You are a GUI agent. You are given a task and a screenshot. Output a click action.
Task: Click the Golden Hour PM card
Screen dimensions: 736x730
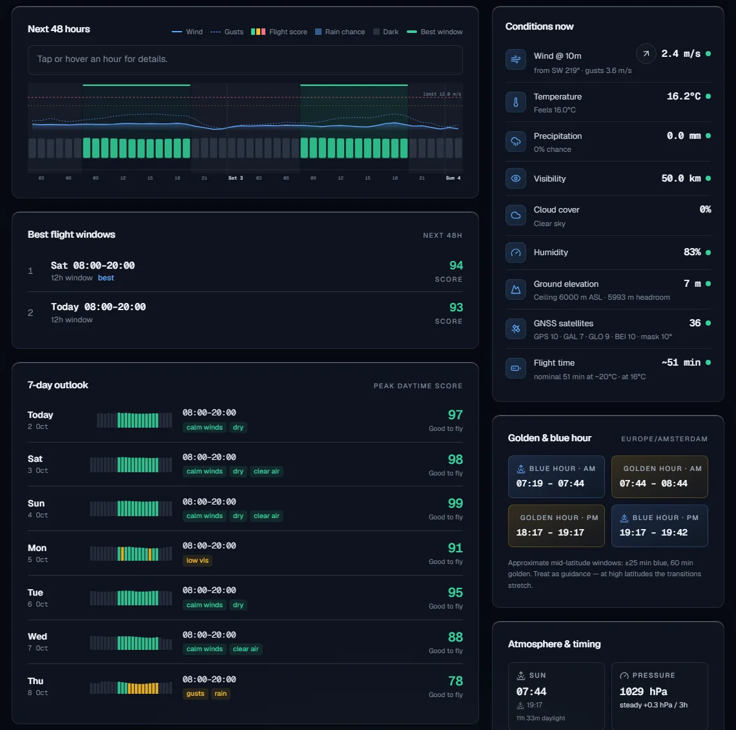(x=557, y=526)
